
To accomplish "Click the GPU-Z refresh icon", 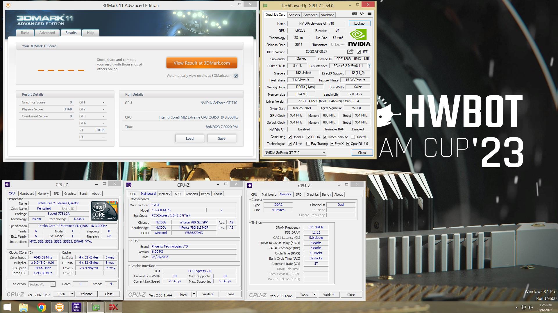I will tap(362, 13).
